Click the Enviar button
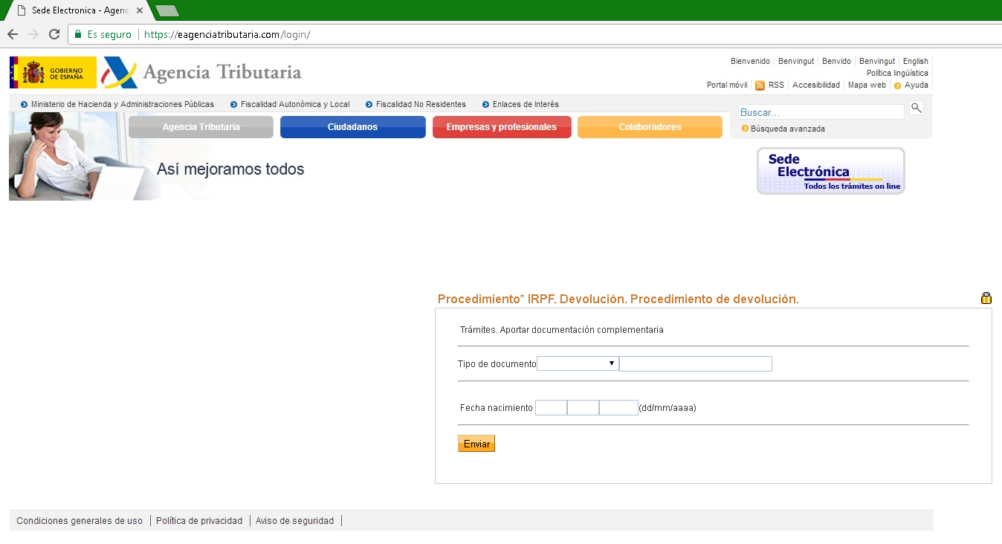Image resolution: width=1002 pixels, height=544 pixels. tap(476, 444)
